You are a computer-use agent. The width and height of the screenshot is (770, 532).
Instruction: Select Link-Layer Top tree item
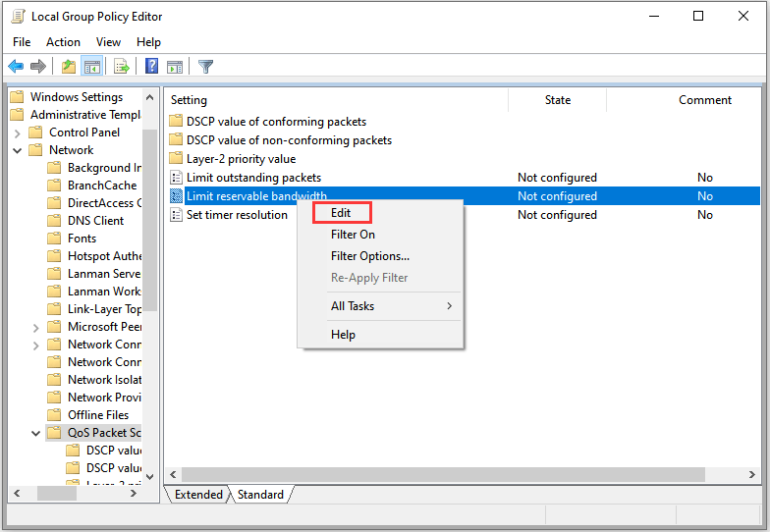104,309
